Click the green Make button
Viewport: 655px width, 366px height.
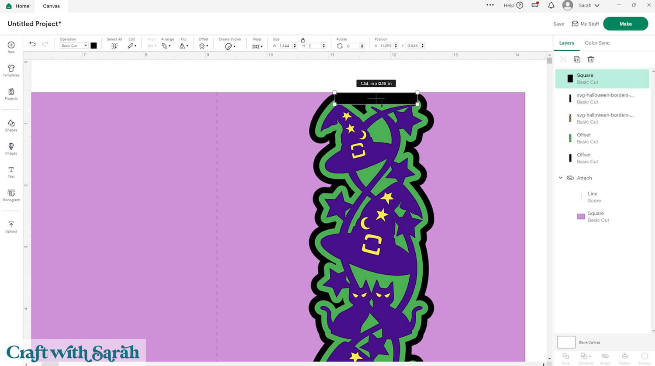click(625, 24)
